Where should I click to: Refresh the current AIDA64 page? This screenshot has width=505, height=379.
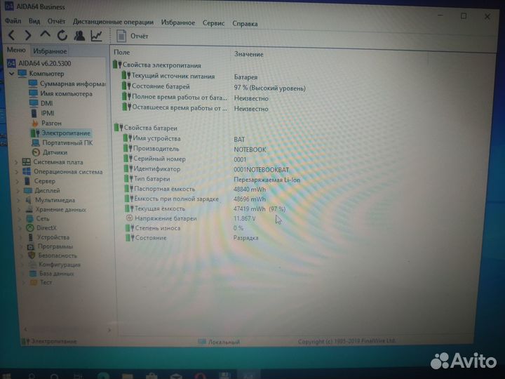(62, 35)
